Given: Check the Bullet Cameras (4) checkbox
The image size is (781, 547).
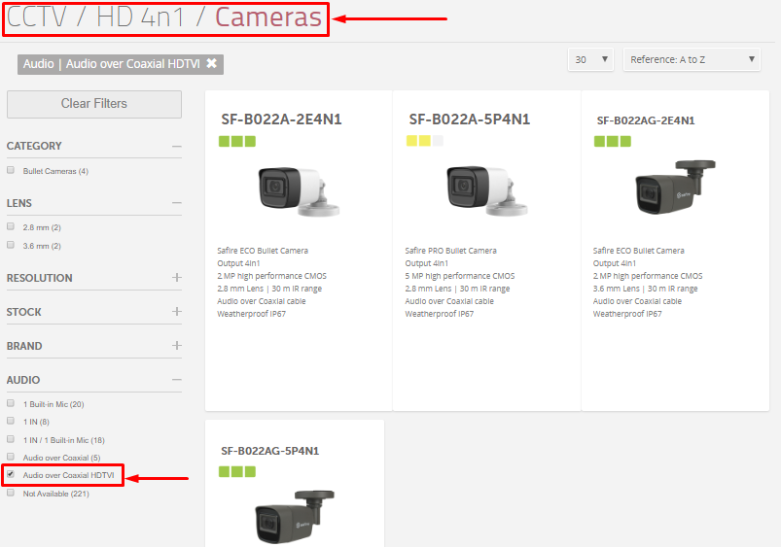Looking at the screenshot, I should tap(11, 170).
